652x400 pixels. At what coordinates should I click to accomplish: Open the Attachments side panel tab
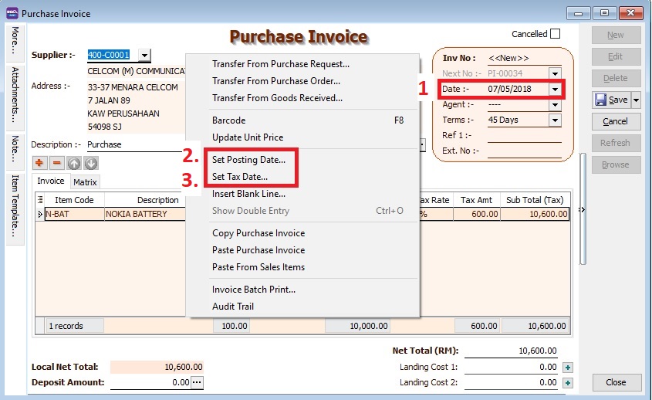coord(15,98)
